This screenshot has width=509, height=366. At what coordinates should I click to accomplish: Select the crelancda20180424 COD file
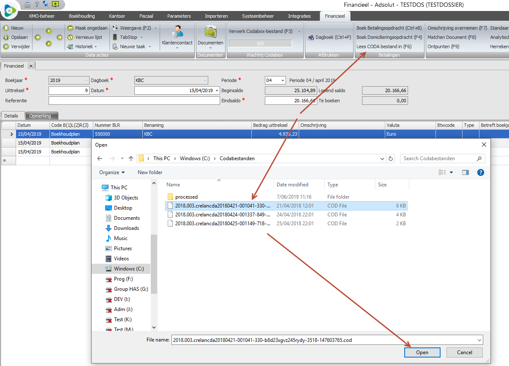[x=223, y=215]
